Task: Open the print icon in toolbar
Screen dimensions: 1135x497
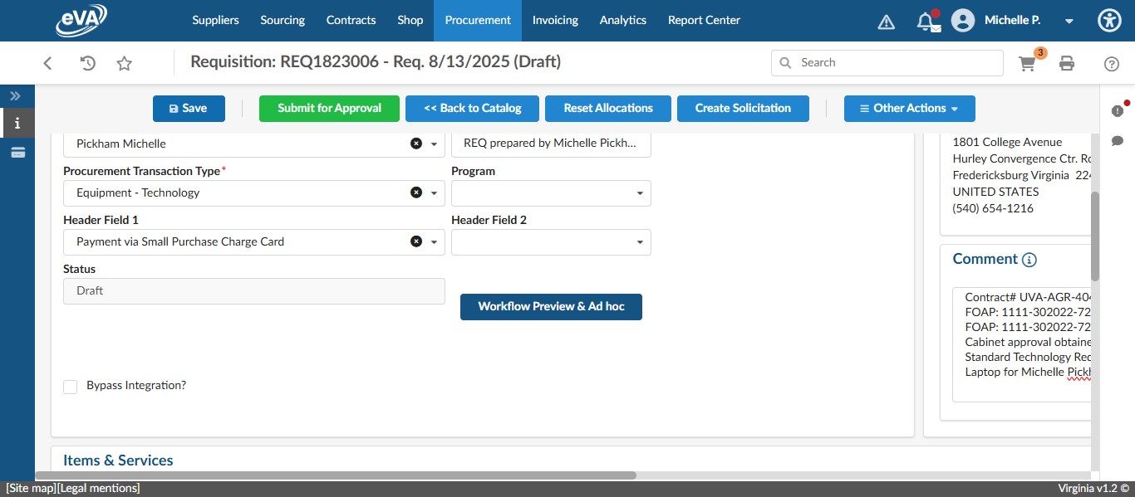Action: [1067, 62]
